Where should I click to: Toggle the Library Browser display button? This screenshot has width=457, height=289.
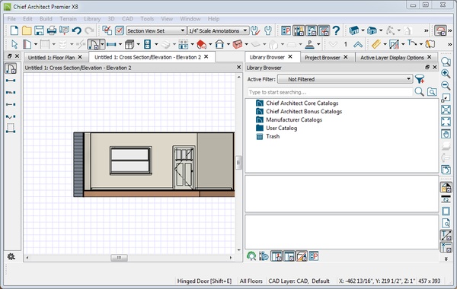[299, 30]
